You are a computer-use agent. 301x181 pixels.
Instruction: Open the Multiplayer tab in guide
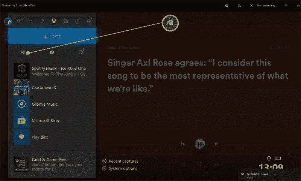[x=30, y=21]
